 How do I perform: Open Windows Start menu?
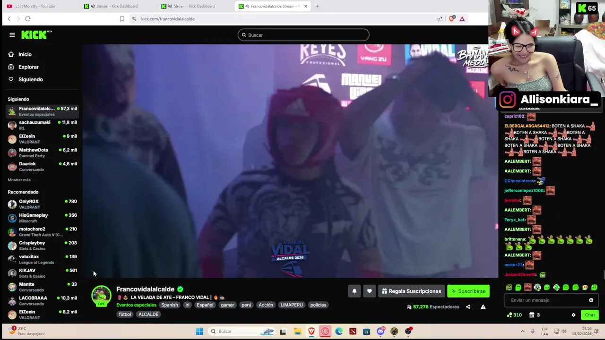[199, 331]
